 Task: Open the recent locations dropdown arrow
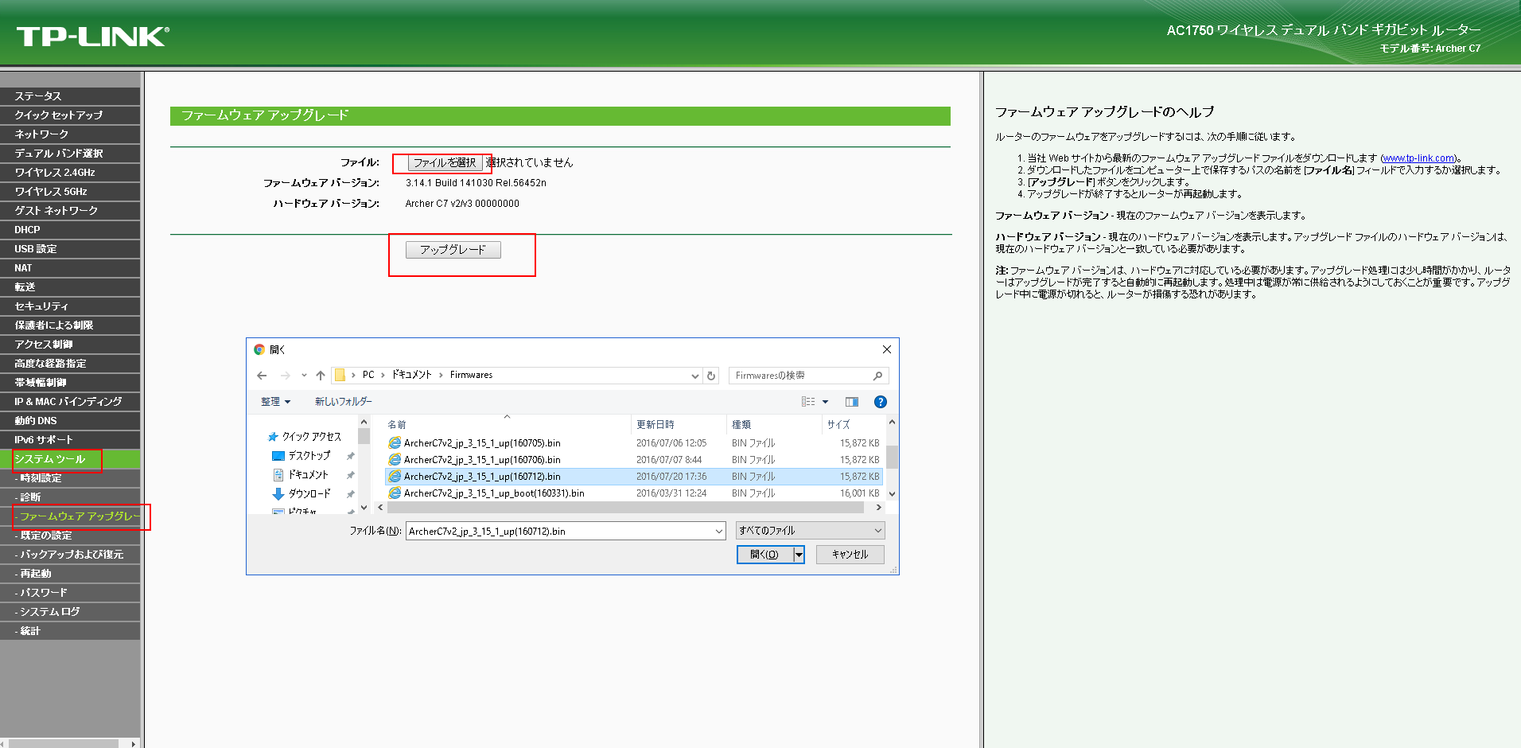(x=304, y=376)
